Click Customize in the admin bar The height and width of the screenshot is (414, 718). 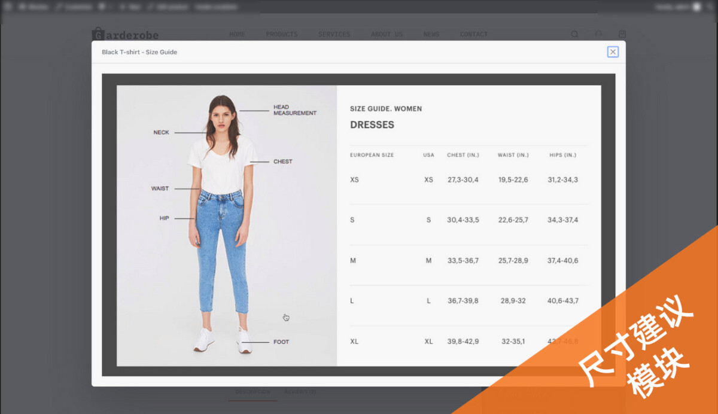pyautogui.click(x=75, y=7)
